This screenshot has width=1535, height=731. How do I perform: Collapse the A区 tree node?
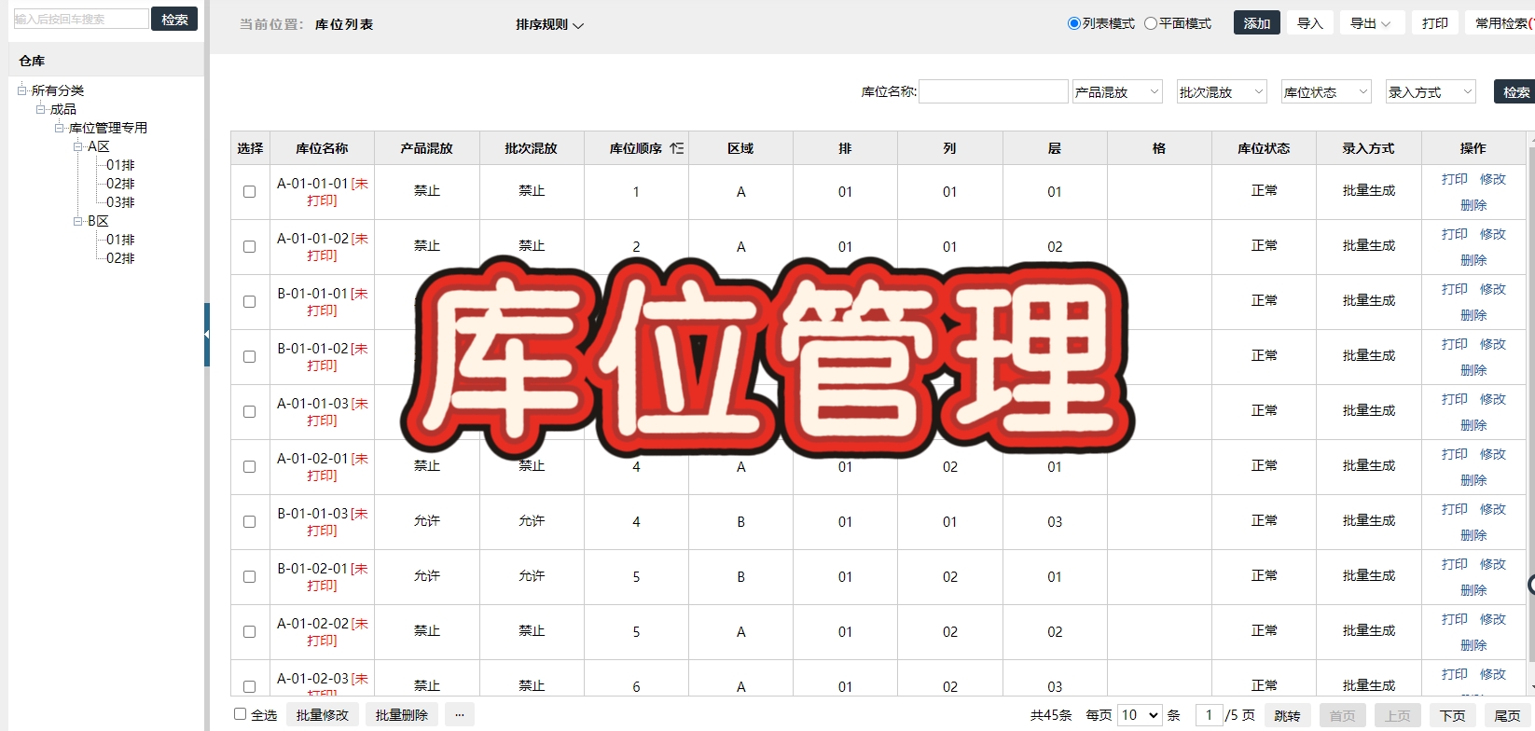(x=78, y=146)
